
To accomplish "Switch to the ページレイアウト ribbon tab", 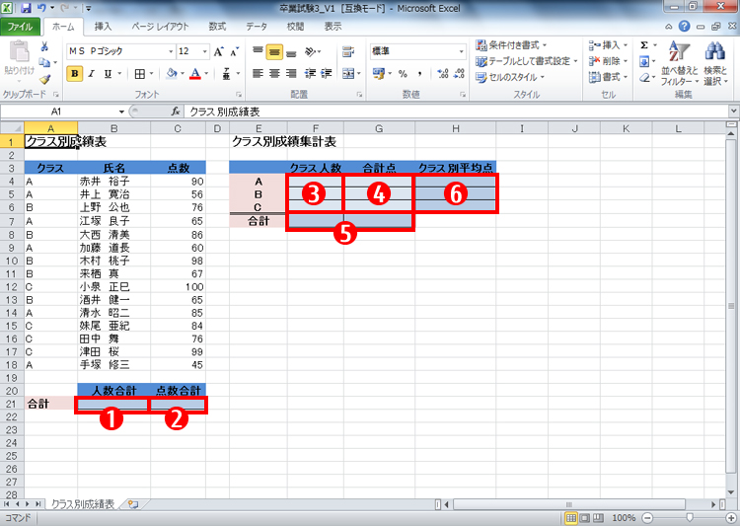I will tap(160, 27).
